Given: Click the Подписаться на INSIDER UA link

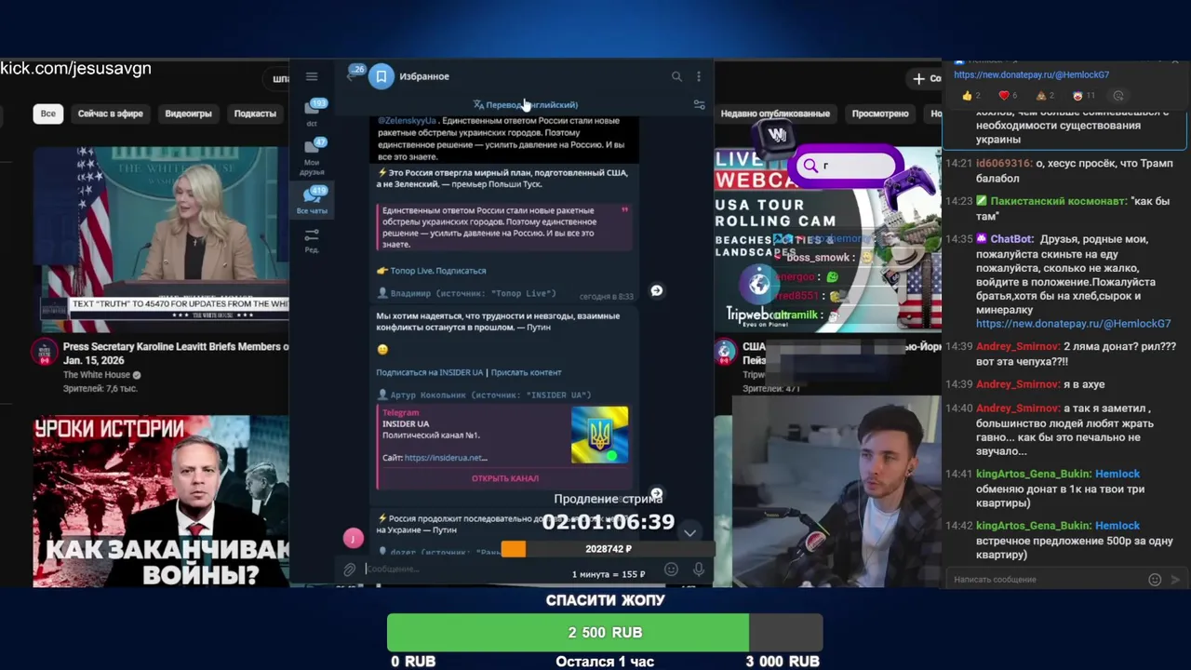Looking at the screenshot, I should coord(429,372).
